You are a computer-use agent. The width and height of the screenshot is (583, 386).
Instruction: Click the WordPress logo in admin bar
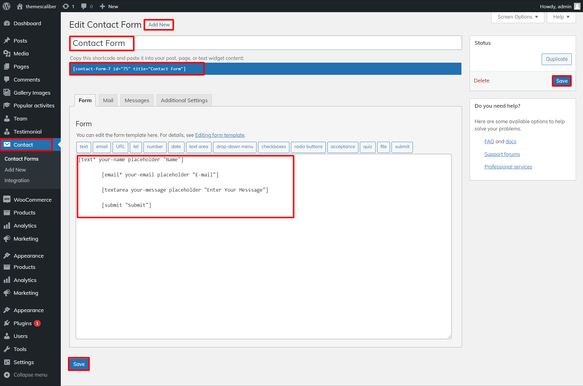(6, 6)
